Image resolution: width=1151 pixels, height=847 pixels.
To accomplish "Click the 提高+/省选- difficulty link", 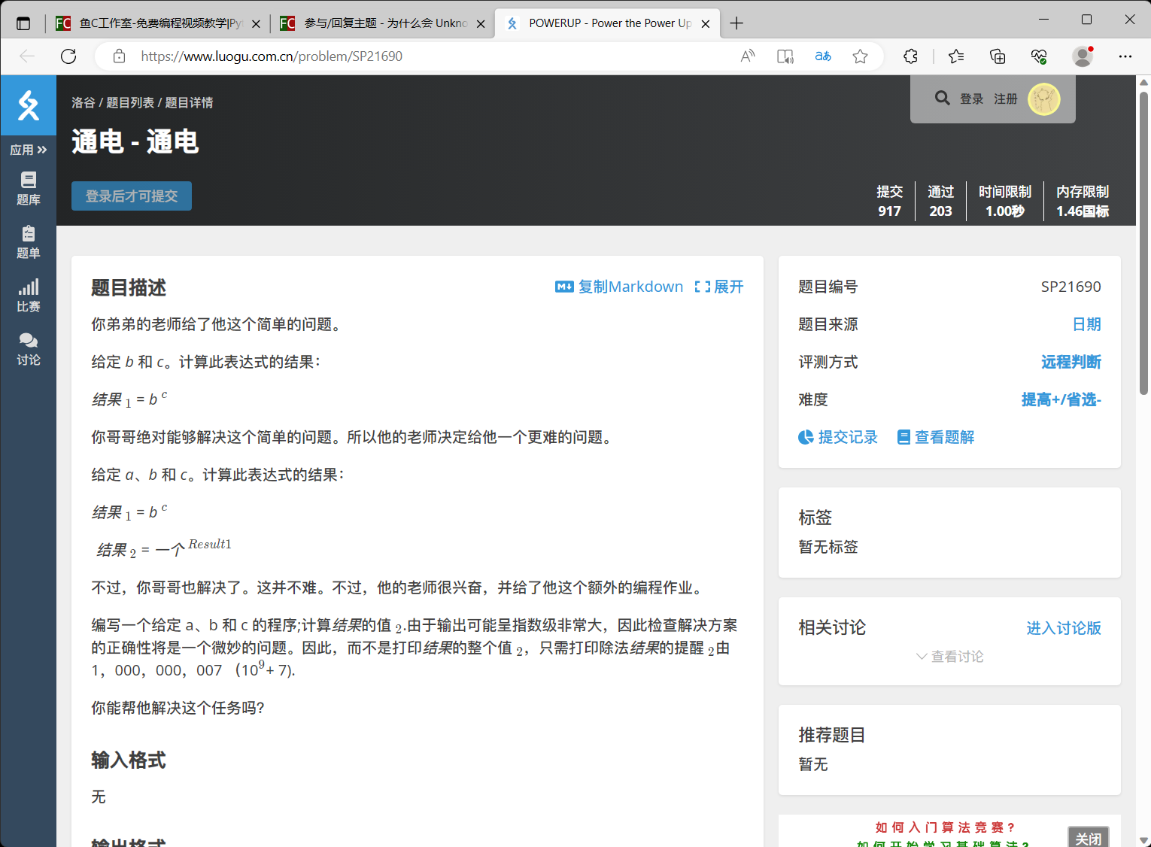I will pyautogui.click(x=1061, y=399).
